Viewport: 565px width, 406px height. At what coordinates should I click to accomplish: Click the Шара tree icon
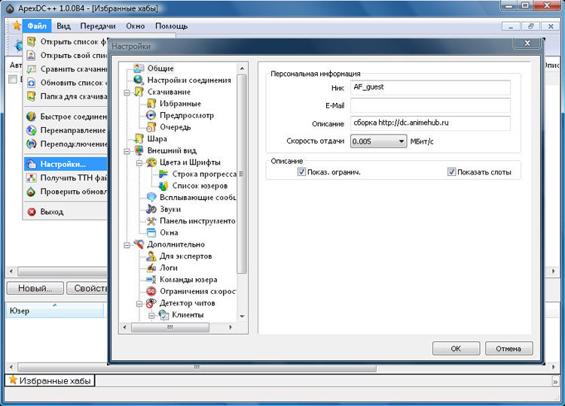[139, 139]
